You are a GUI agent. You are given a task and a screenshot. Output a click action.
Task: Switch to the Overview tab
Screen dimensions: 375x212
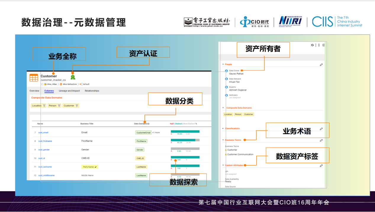pyautogui.click(x=34, y=91)
